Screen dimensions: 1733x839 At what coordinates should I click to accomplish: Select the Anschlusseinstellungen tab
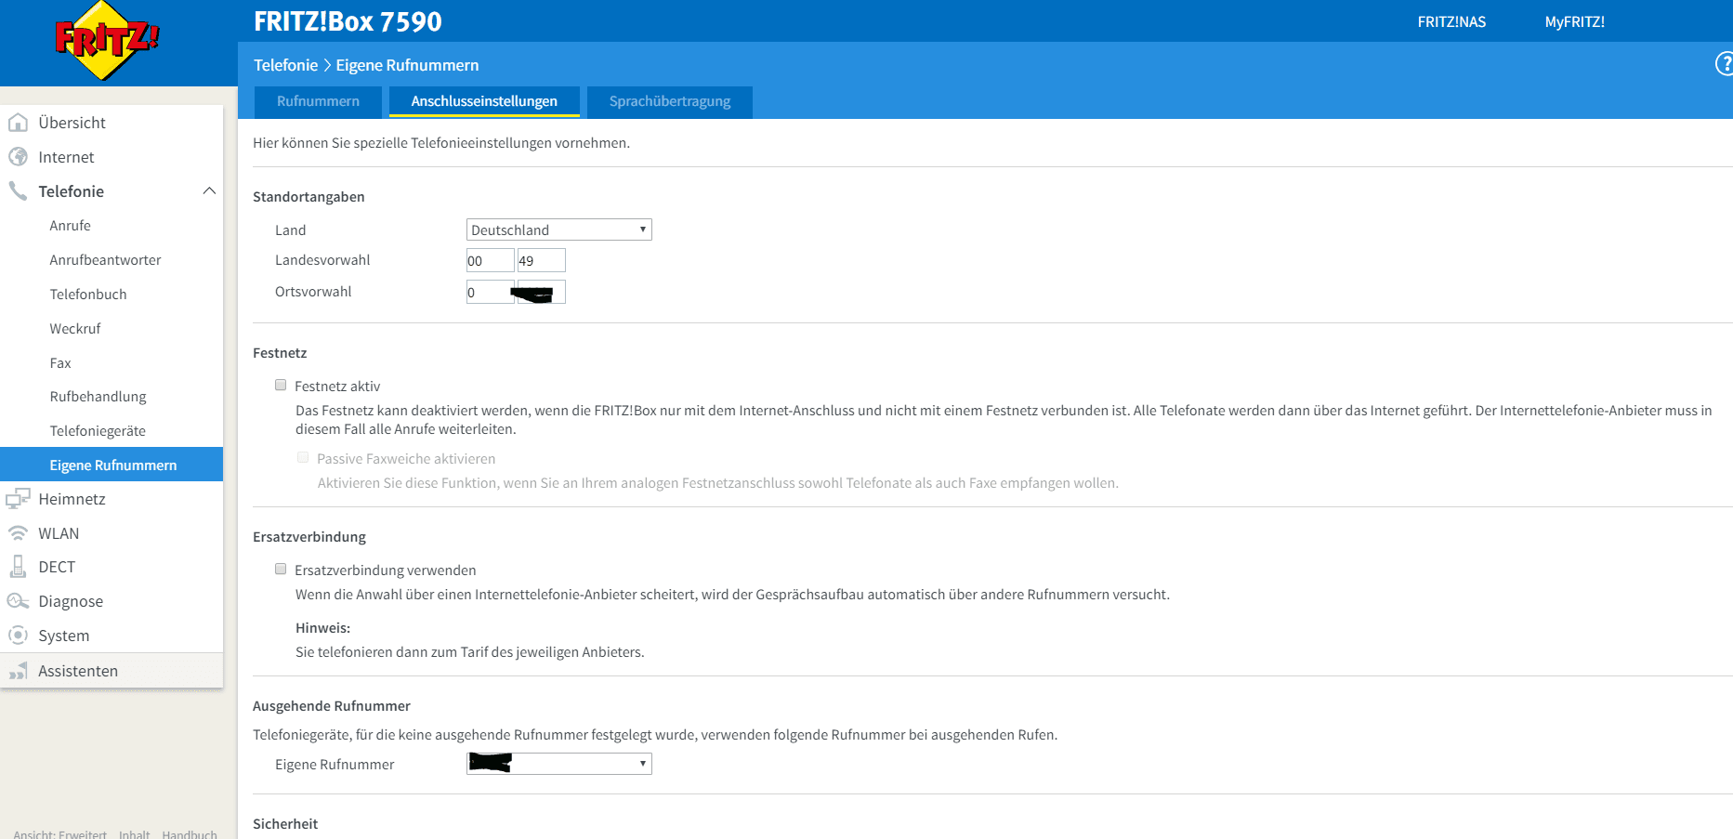click(484, 101)
